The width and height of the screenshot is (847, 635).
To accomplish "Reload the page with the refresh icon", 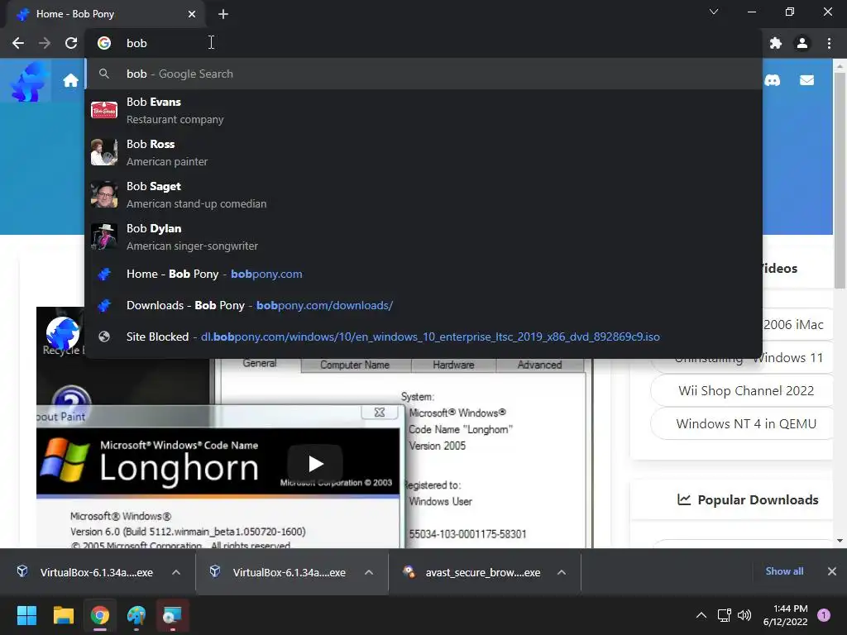I will point(71,43).
